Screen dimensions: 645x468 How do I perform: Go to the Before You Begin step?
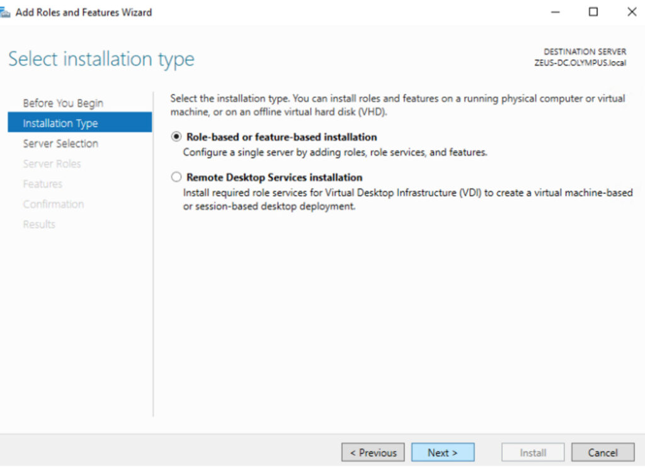tap(63, 103)
